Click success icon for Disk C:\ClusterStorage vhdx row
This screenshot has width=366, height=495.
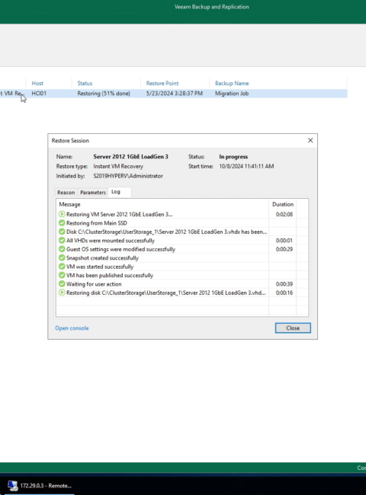click(x=62, y=232)
